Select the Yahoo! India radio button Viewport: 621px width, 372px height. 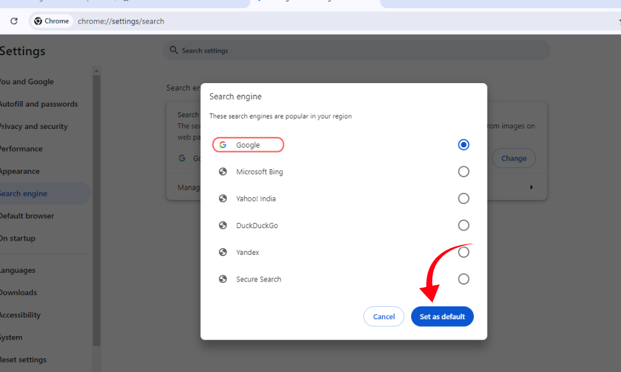pos(463,198)
